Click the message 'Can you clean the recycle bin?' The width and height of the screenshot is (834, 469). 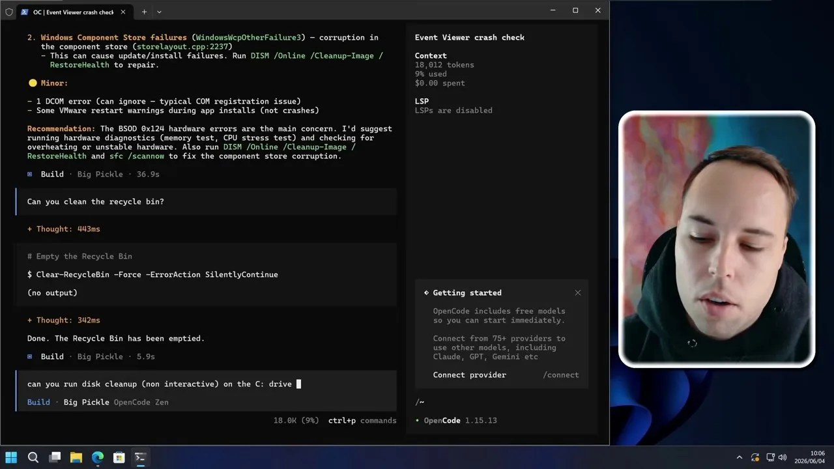coord(96,202)
